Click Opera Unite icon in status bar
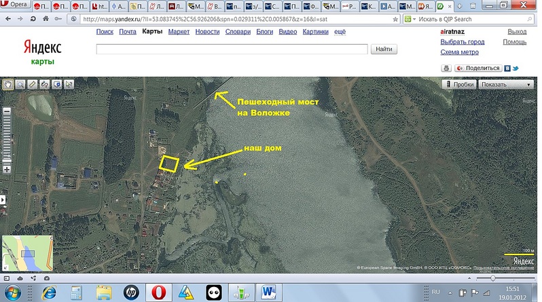The image size is (542, 302). tap(33, 278)
